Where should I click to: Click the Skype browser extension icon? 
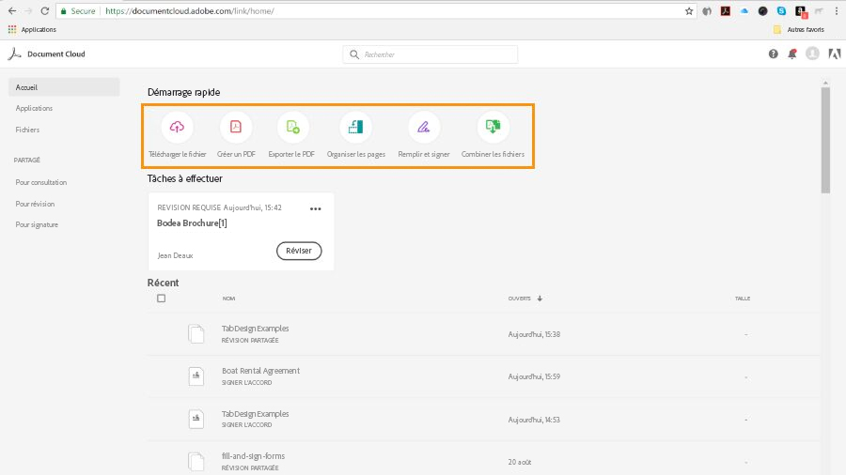coord(781,10)
